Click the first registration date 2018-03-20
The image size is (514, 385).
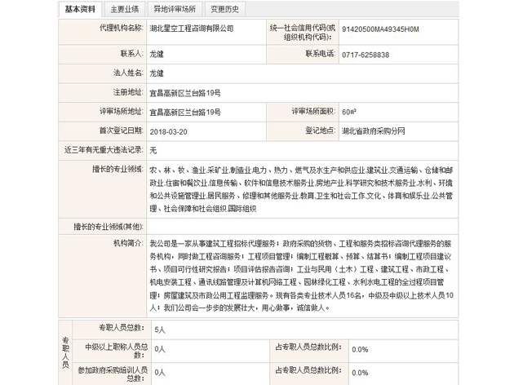pyautogui.click(x=168, y=131)
